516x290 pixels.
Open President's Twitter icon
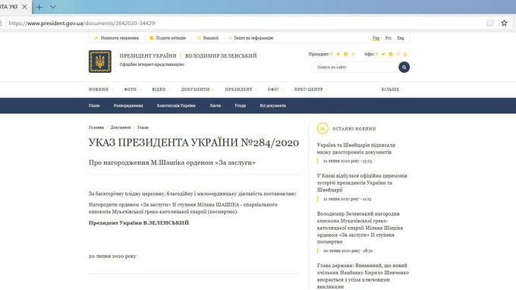click(x=338, y=54)
